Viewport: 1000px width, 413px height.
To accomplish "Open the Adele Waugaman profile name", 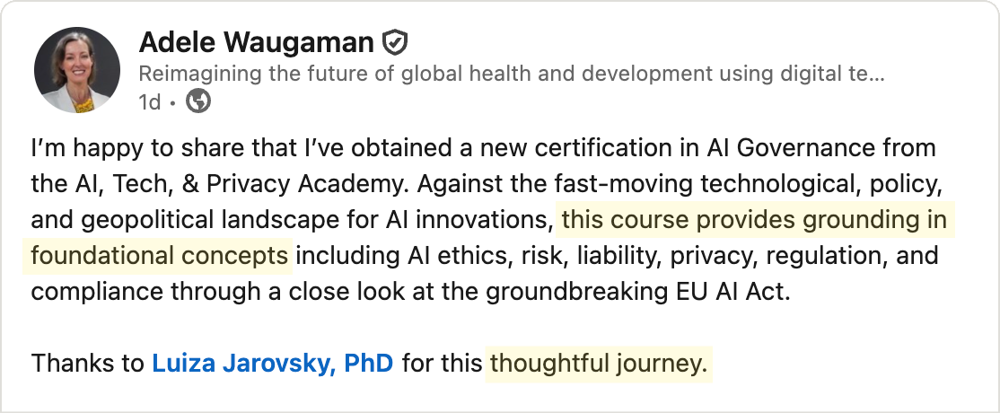I will click(258, 42).
